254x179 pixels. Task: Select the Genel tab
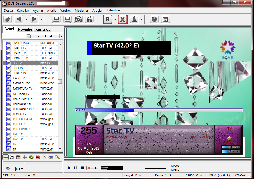pos(9,29)
